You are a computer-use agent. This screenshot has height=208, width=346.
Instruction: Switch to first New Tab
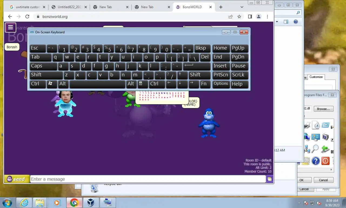pos(111,7)
